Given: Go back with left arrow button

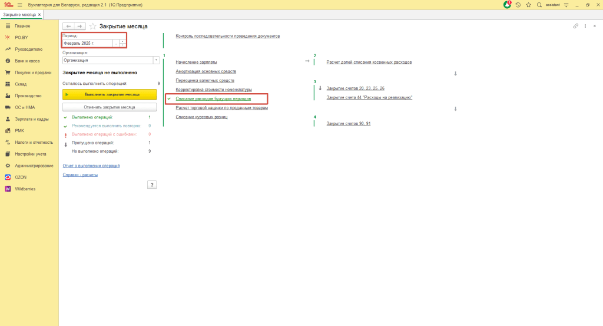Looking at the screenshot, I should pyautogui.click(x=68, y=26).
